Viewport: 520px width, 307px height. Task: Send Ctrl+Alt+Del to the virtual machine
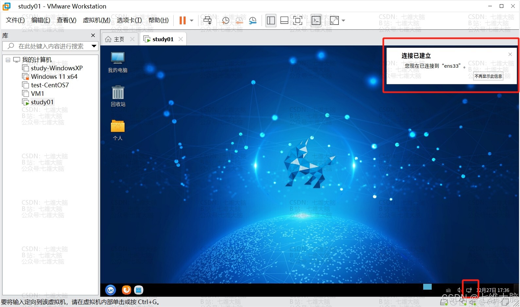click(x=207, y=20)
